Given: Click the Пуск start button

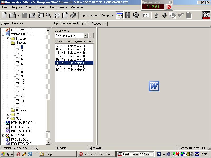Looking at the screenshot, I should click(x=7, y=154).
